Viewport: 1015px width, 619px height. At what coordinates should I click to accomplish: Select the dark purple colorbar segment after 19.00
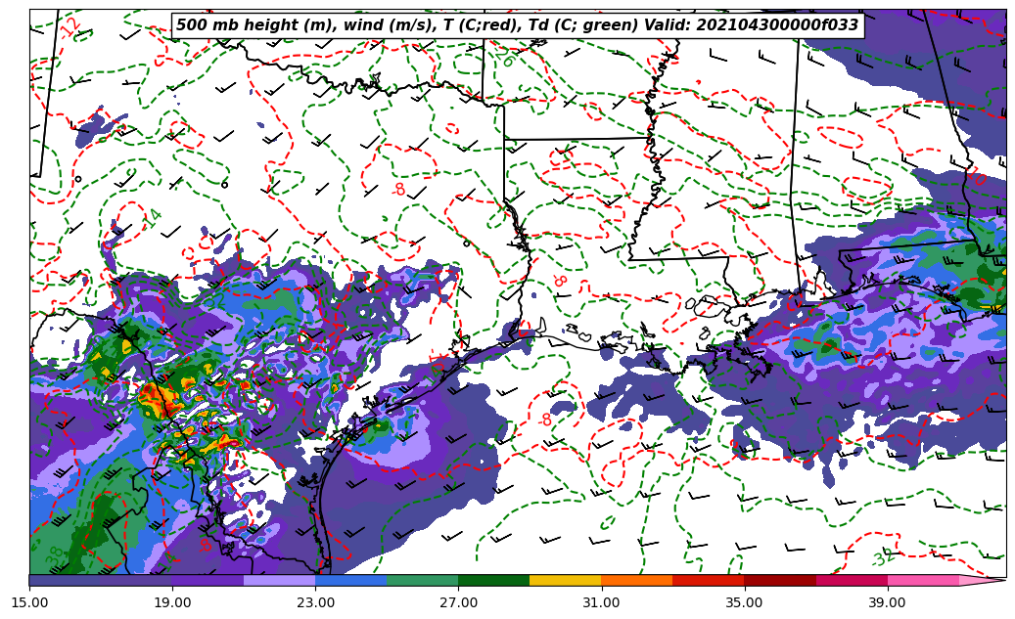(208, 580)
